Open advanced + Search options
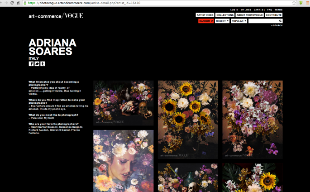Viewport: 310px width, 192px height. tap(277, 25)
